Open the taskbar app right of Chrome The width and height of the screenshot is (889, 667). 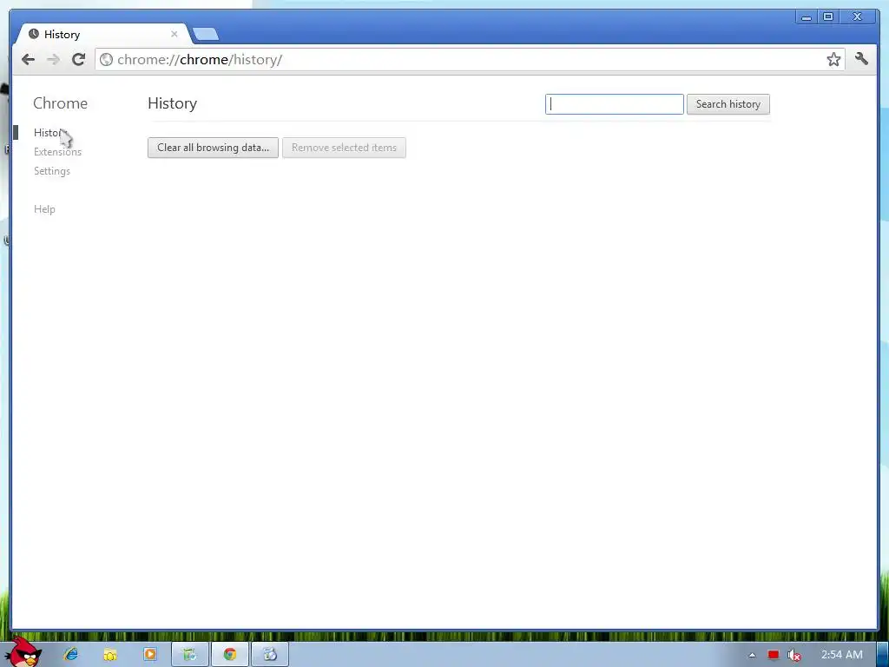point(270,655)
